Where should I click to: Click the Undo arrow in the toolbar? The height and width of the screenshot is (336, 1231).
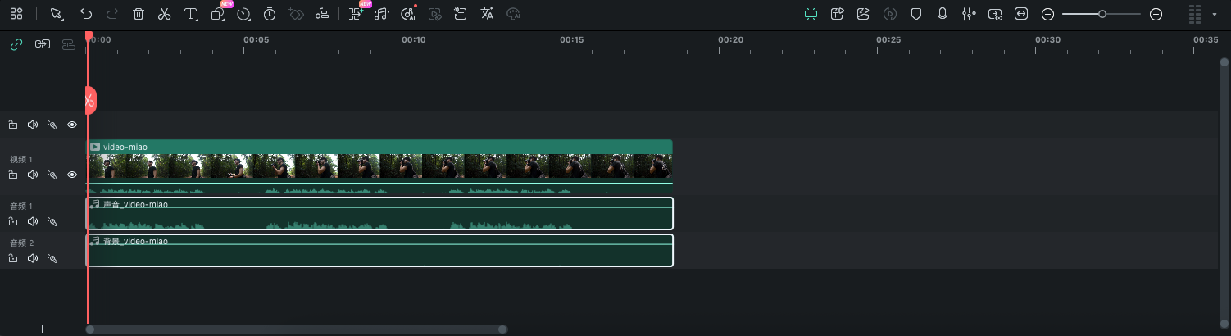(x=86, y=14)
